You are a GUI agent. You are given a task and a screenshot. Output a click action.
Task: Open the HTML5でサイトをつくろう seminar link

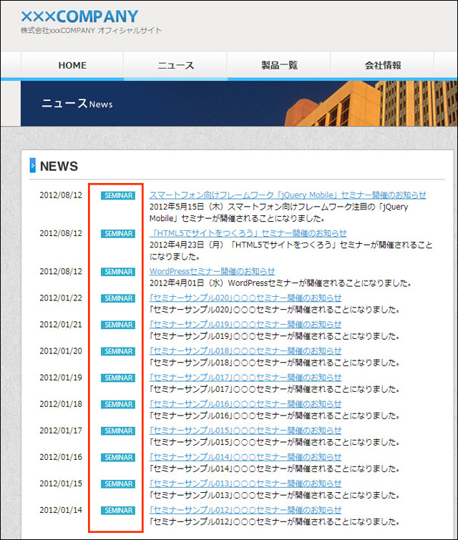248,233
